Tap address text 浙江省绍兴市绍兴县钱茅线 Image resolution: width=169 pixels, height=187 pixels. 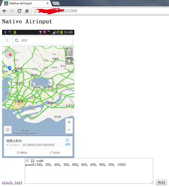39,145
